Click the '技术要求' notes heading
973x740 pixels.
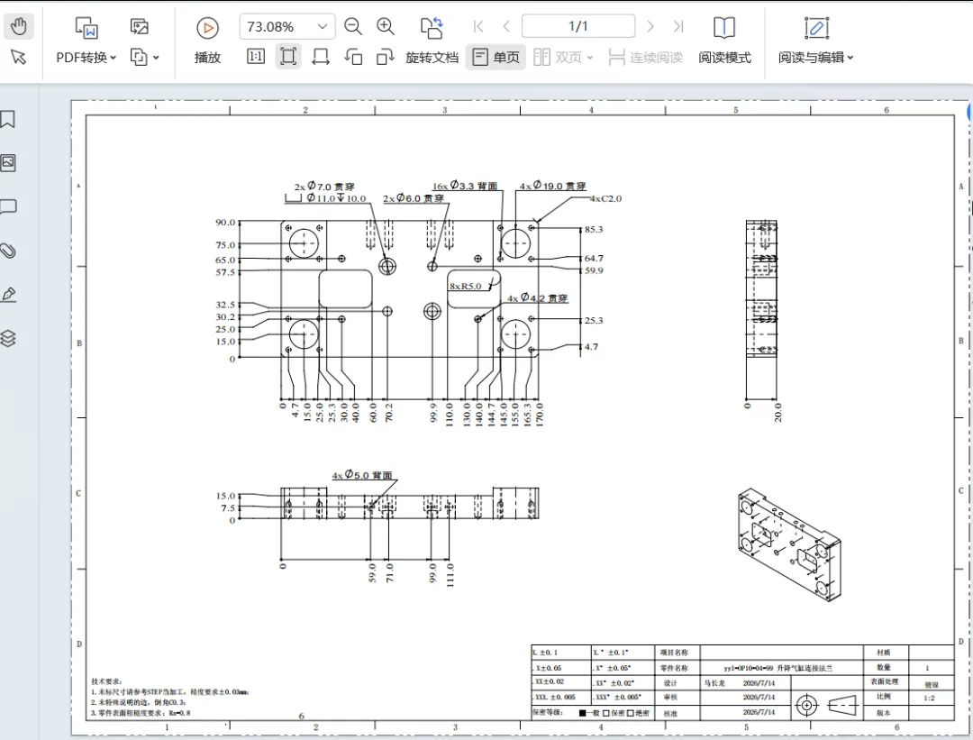pyautogui.click(x=106, y=681)
